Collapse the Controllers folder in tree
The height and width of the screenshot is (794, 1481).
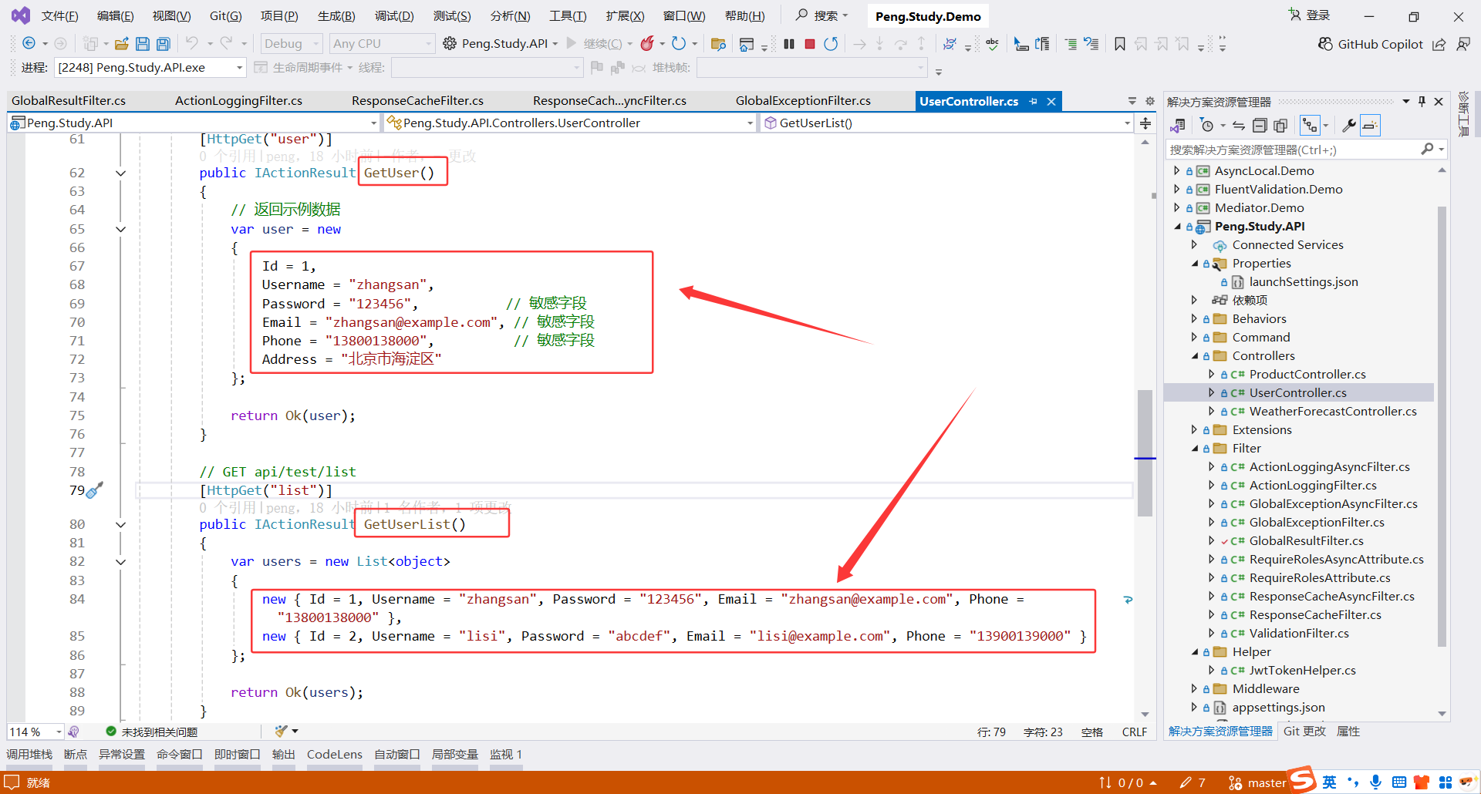pyautogui.click(x=1195, y=356)
